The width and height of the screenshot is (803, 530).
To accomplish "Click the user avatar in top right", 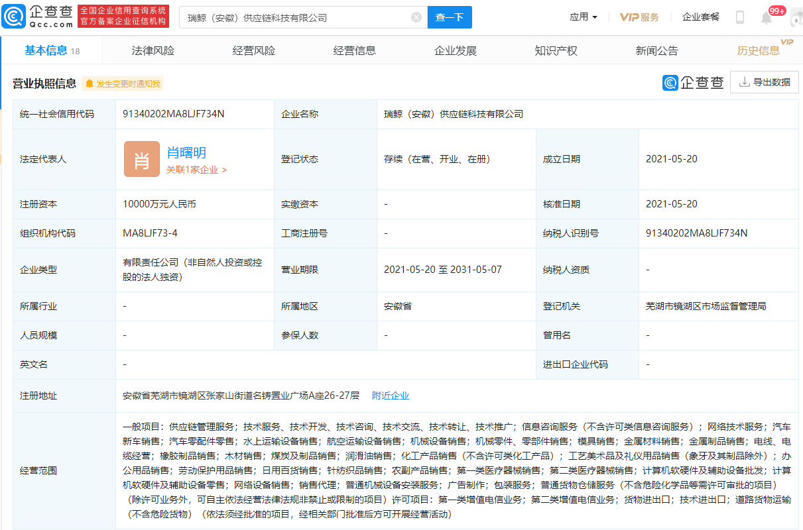I will tap(796, 18).
